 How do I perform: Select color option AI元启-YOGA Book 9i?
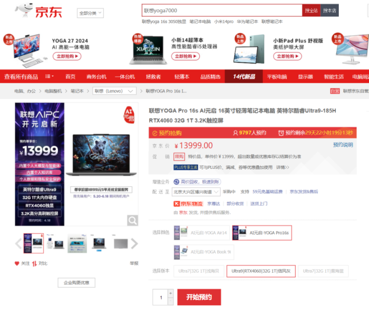point(204,252)
